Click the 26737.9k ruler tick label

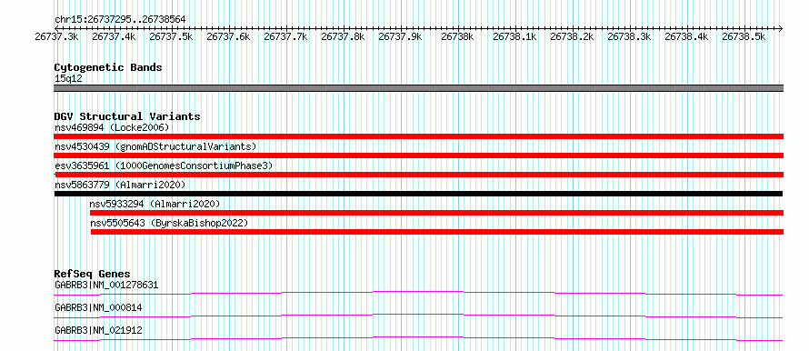pos(400,36)
